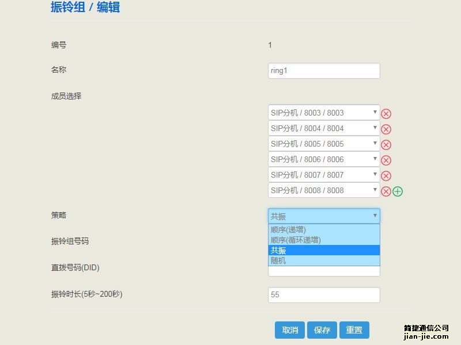Add a new member with green plus icon

(x=396, y=190)
